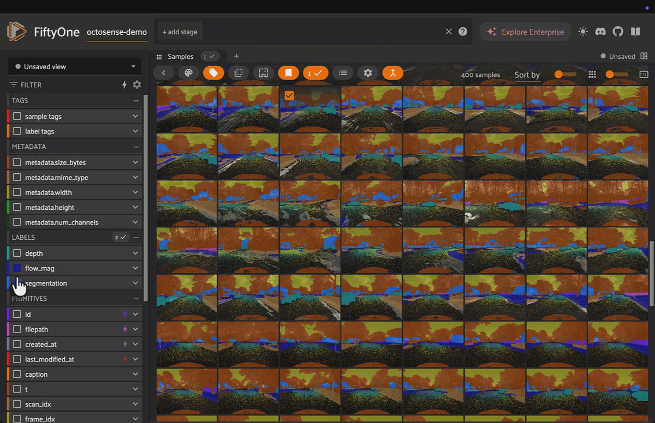
Task: Collapse the METADATA section
Action: 136,147
